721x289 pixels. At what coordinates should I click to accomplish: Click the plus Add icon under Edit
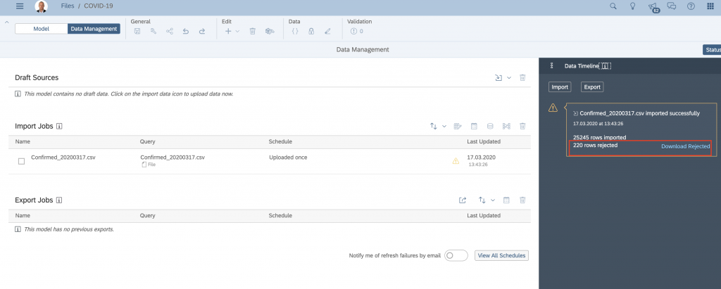click(x=228, y=31)
